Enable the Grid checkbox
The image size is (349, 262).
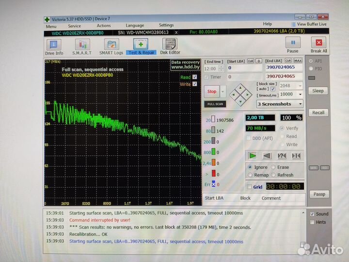pos(249,187)
